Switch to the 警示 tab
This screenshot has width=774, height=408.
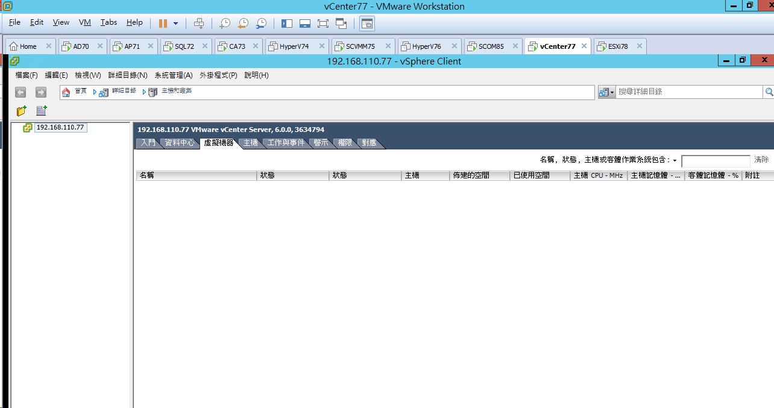point(321,143)
